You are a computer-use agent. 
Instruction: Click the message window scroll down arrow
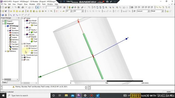click(x=86, y=88)
